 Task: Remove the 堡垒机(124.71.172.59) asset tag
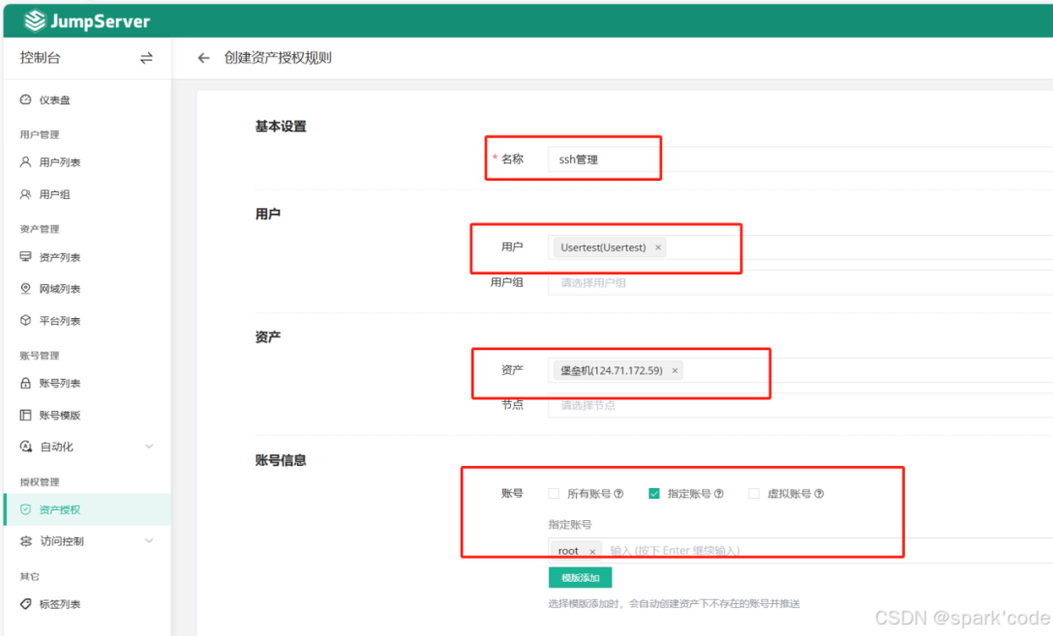[x=675, y=370]
